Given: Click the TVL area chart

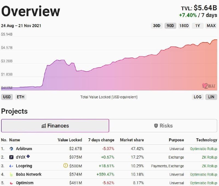Looking at the screenshot, I should pos(109,64).
